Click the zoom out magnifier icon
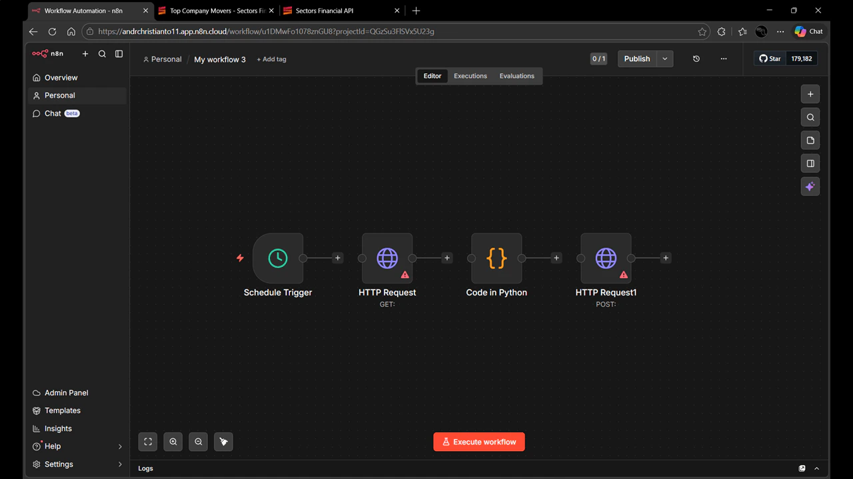The image size is (853, 479). (x=198, y=442)
